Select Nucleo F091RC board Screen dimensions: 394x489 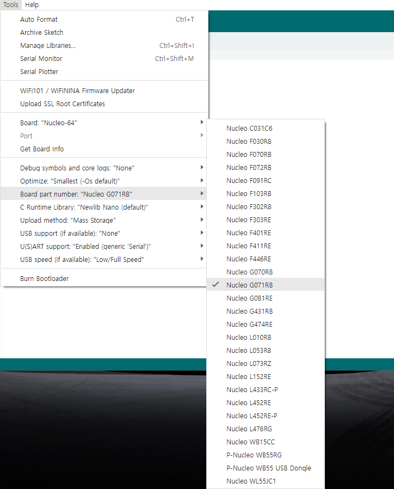[266, 181]
